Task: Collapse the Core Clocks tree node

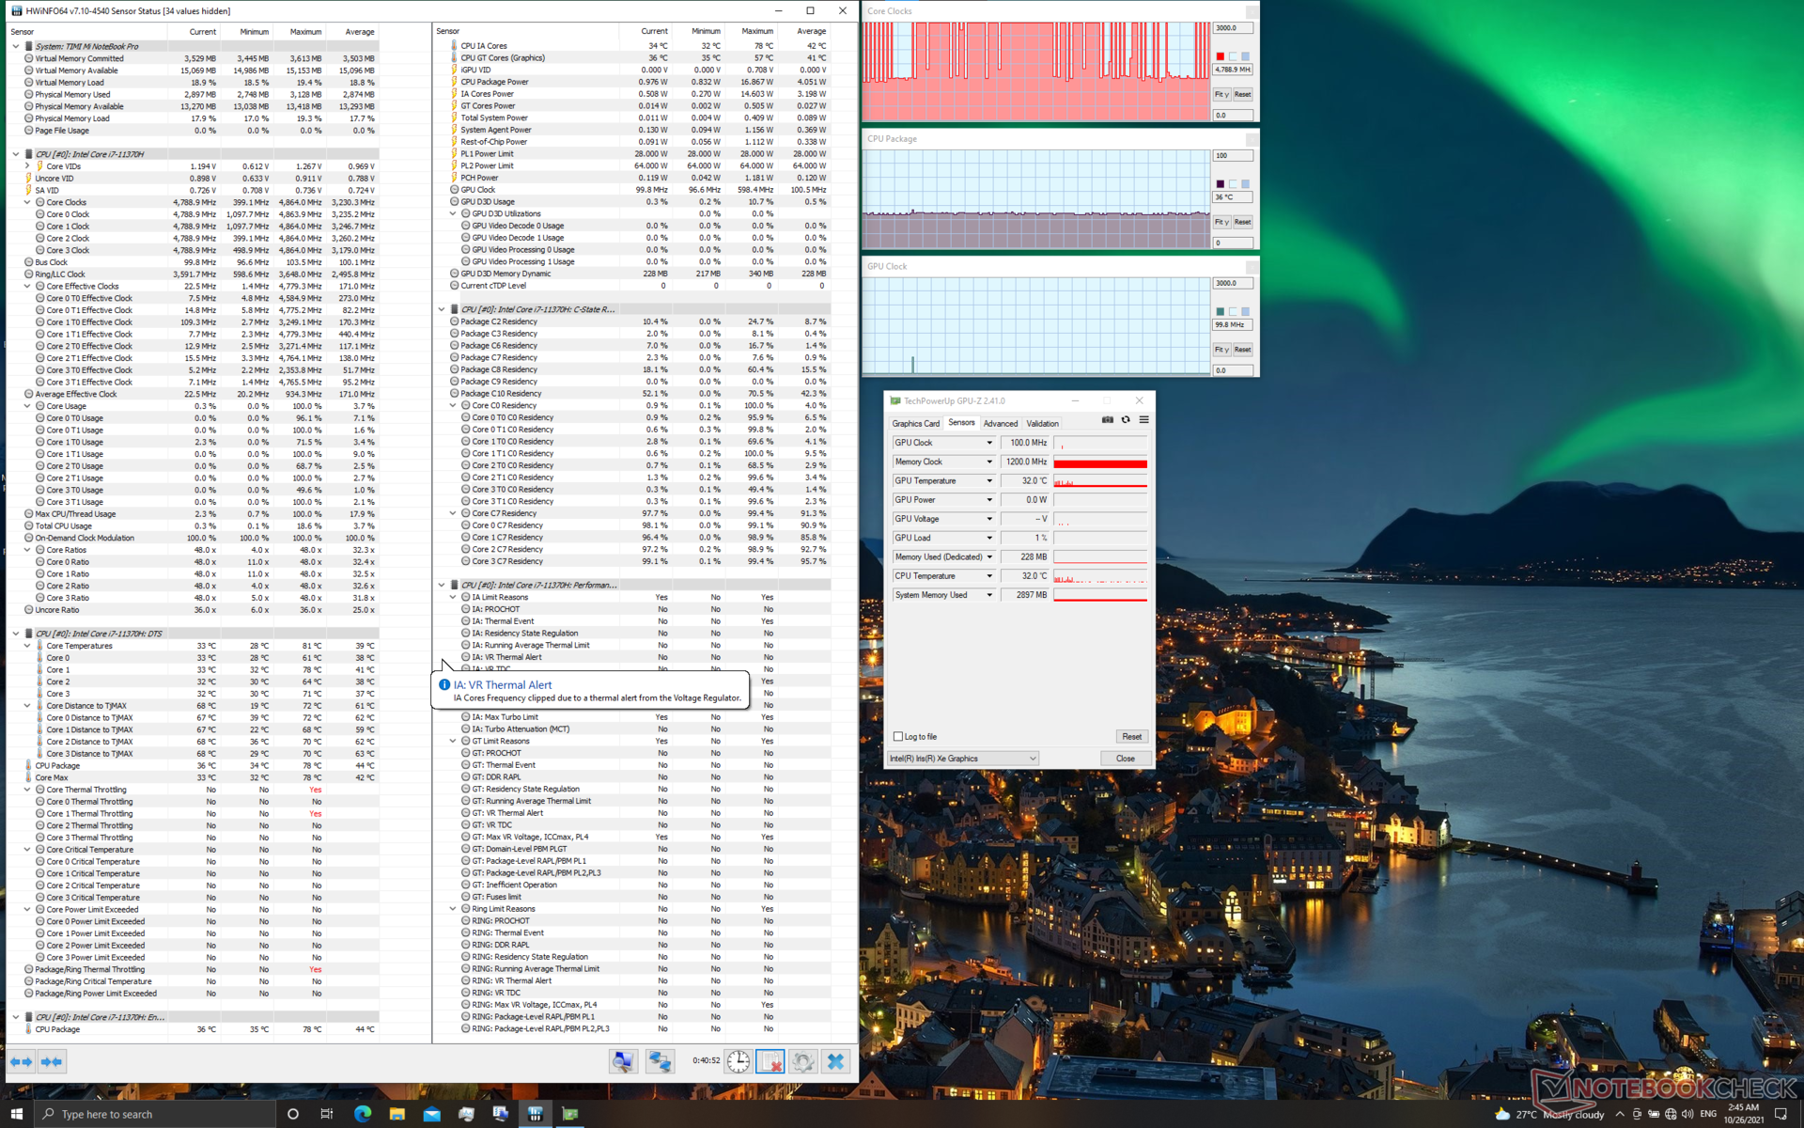Action: coord(27,202)
